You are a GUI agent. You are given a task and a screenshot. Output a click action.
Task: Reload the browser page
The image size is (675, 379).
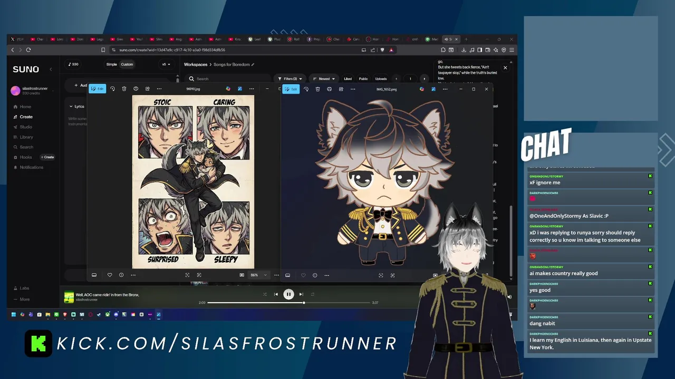point(28,50)
